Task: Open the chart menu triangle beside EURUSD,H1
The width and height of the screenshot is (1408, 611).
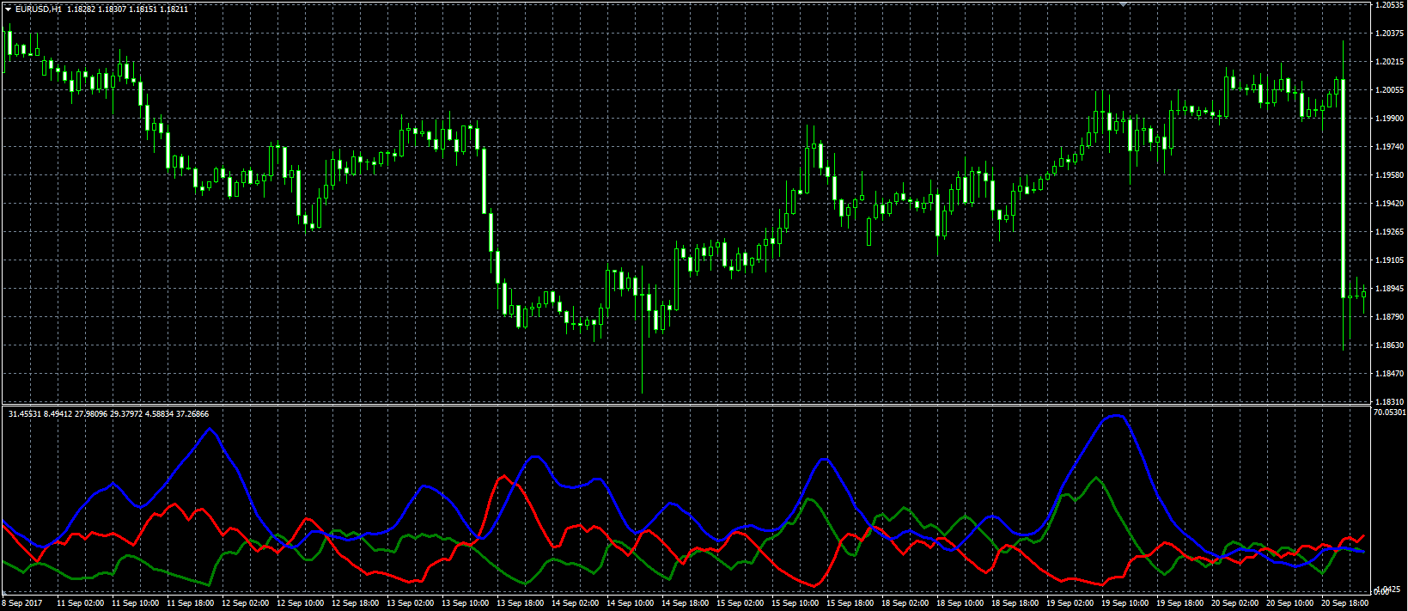Action: point(8,9)
